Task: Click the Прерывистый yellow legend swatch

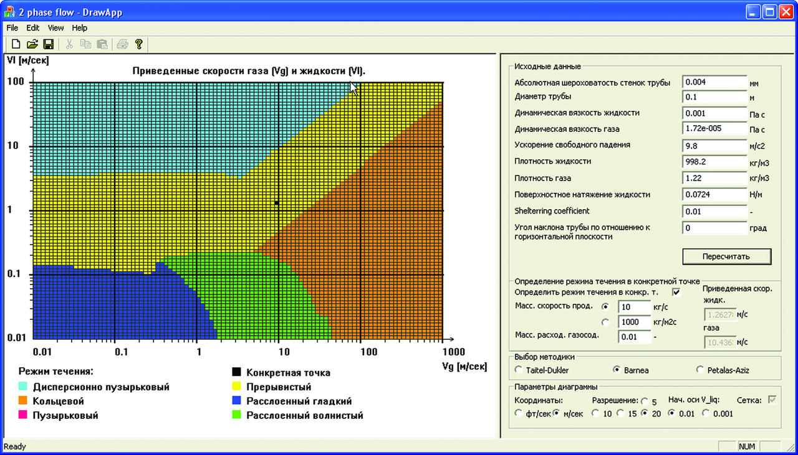Action: point(237,387)
